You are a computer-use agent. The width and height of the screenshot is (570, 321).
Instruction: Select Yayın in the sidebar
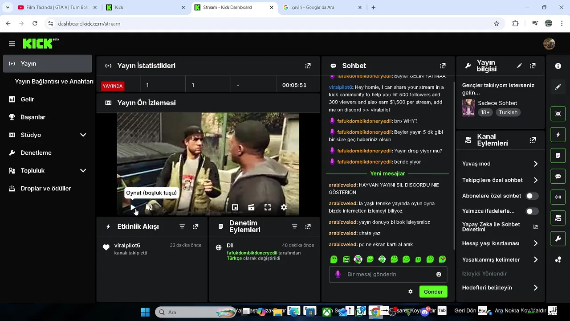(47, 63)
